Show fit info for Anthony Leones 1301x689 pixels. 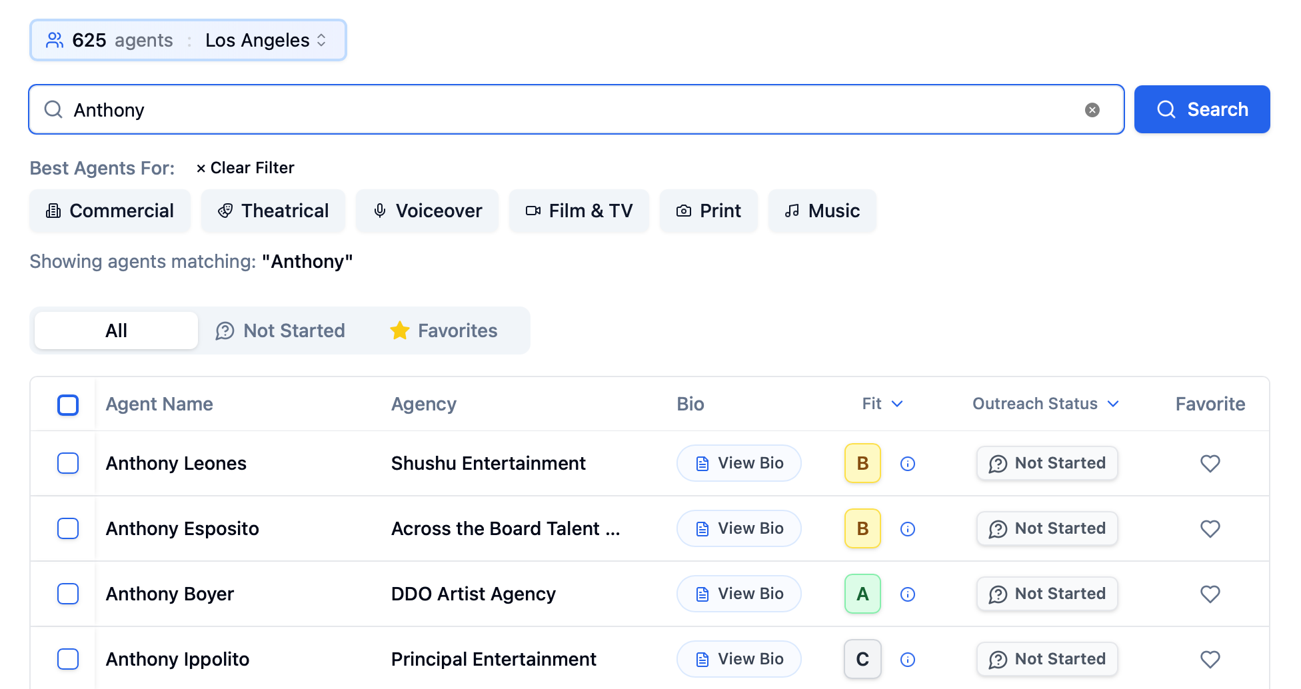pos(907,464)
